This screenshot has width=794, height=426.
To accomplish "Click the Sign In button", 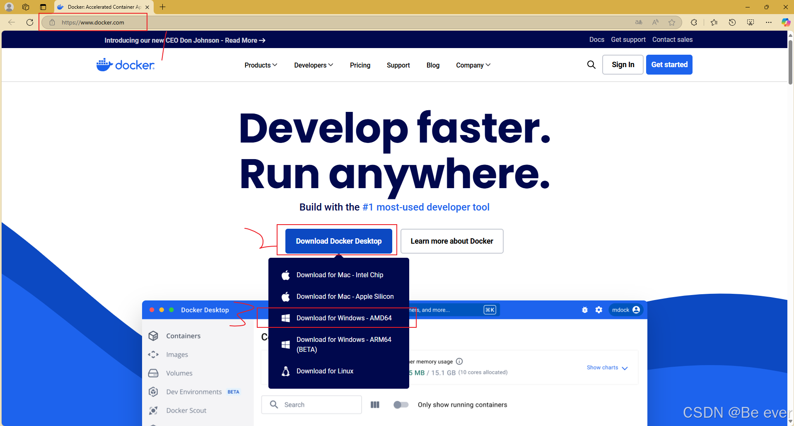I will point(623,65).
